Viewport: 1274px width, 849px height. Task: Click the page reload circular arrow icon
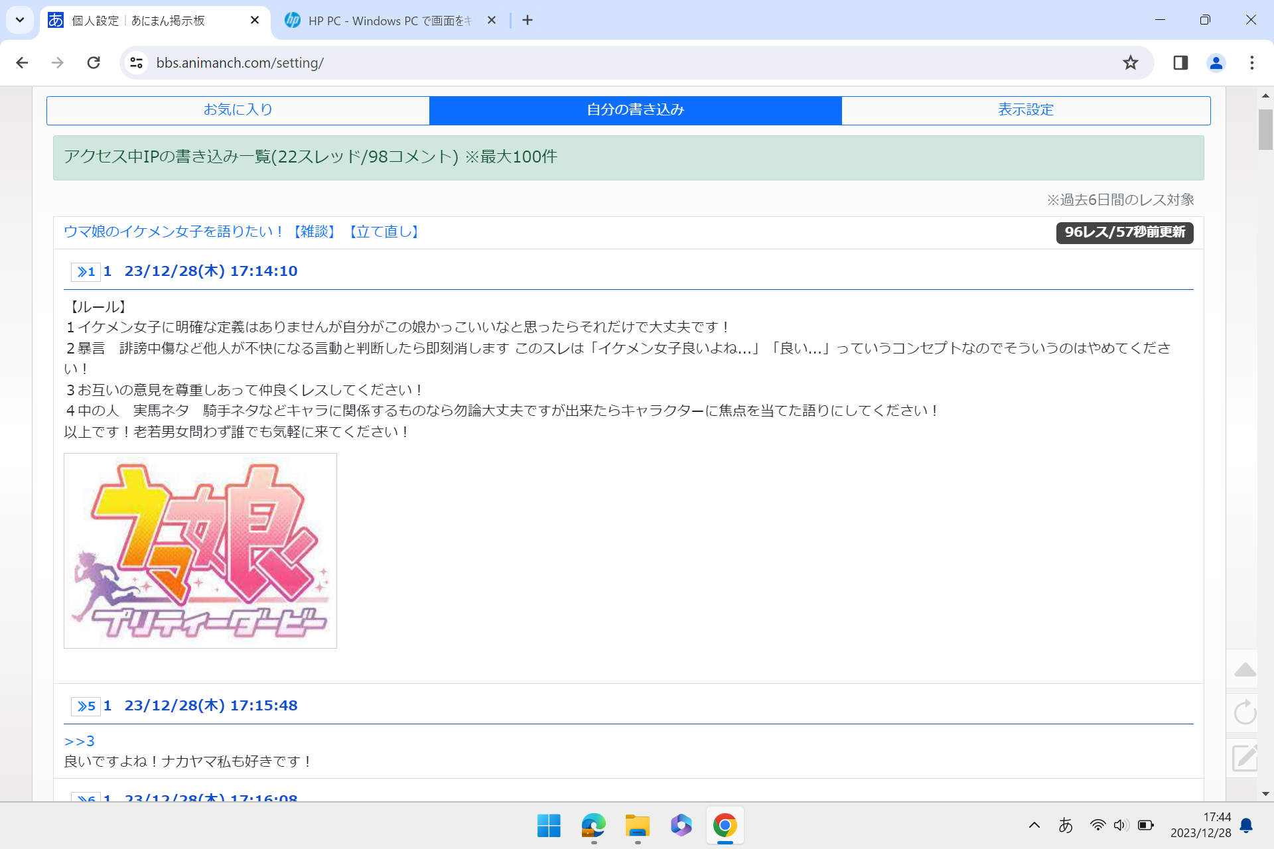click(x=1245, y=712)
